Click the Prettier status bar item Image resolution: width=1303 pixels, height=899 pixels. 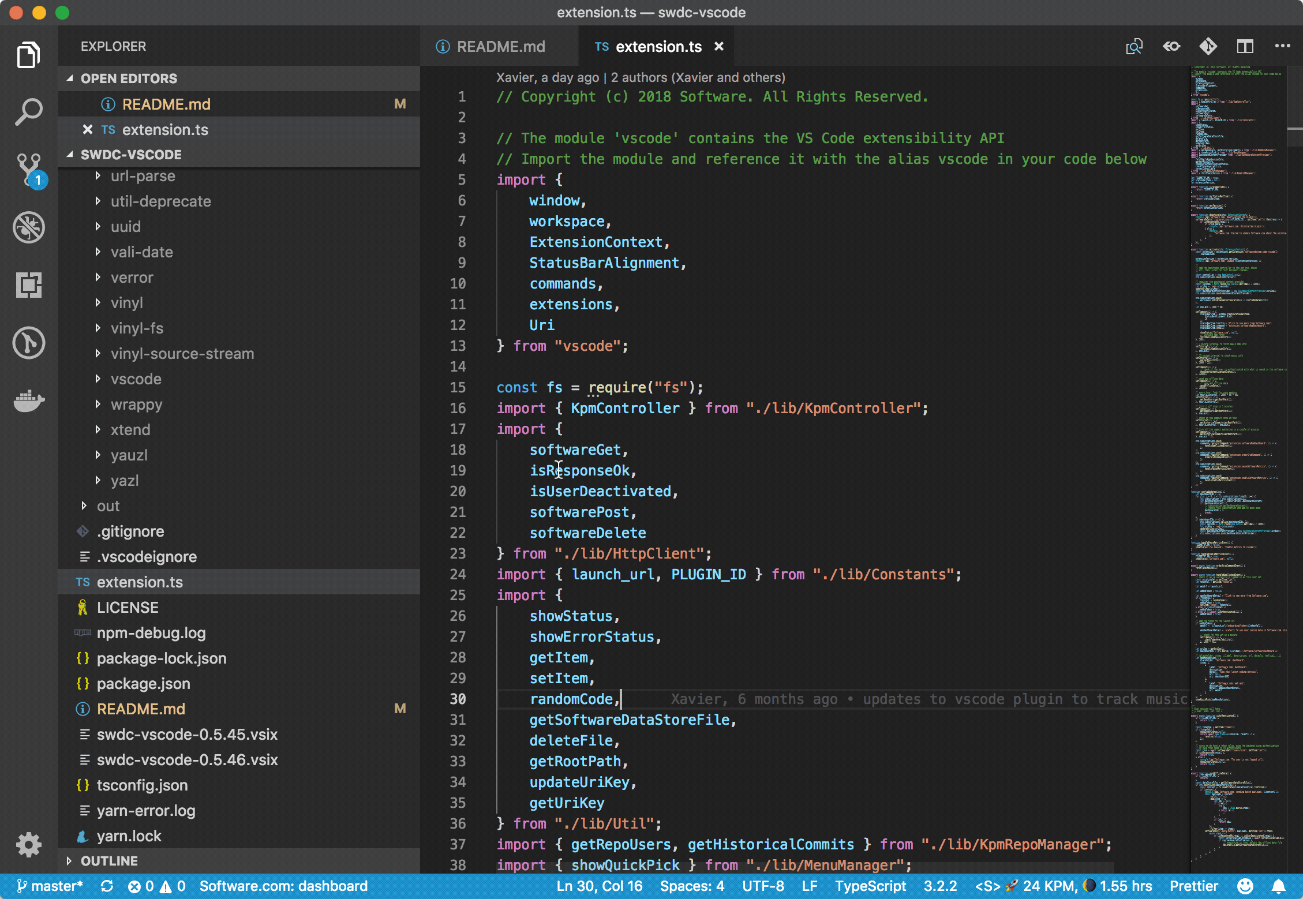tap(1193, 886)
